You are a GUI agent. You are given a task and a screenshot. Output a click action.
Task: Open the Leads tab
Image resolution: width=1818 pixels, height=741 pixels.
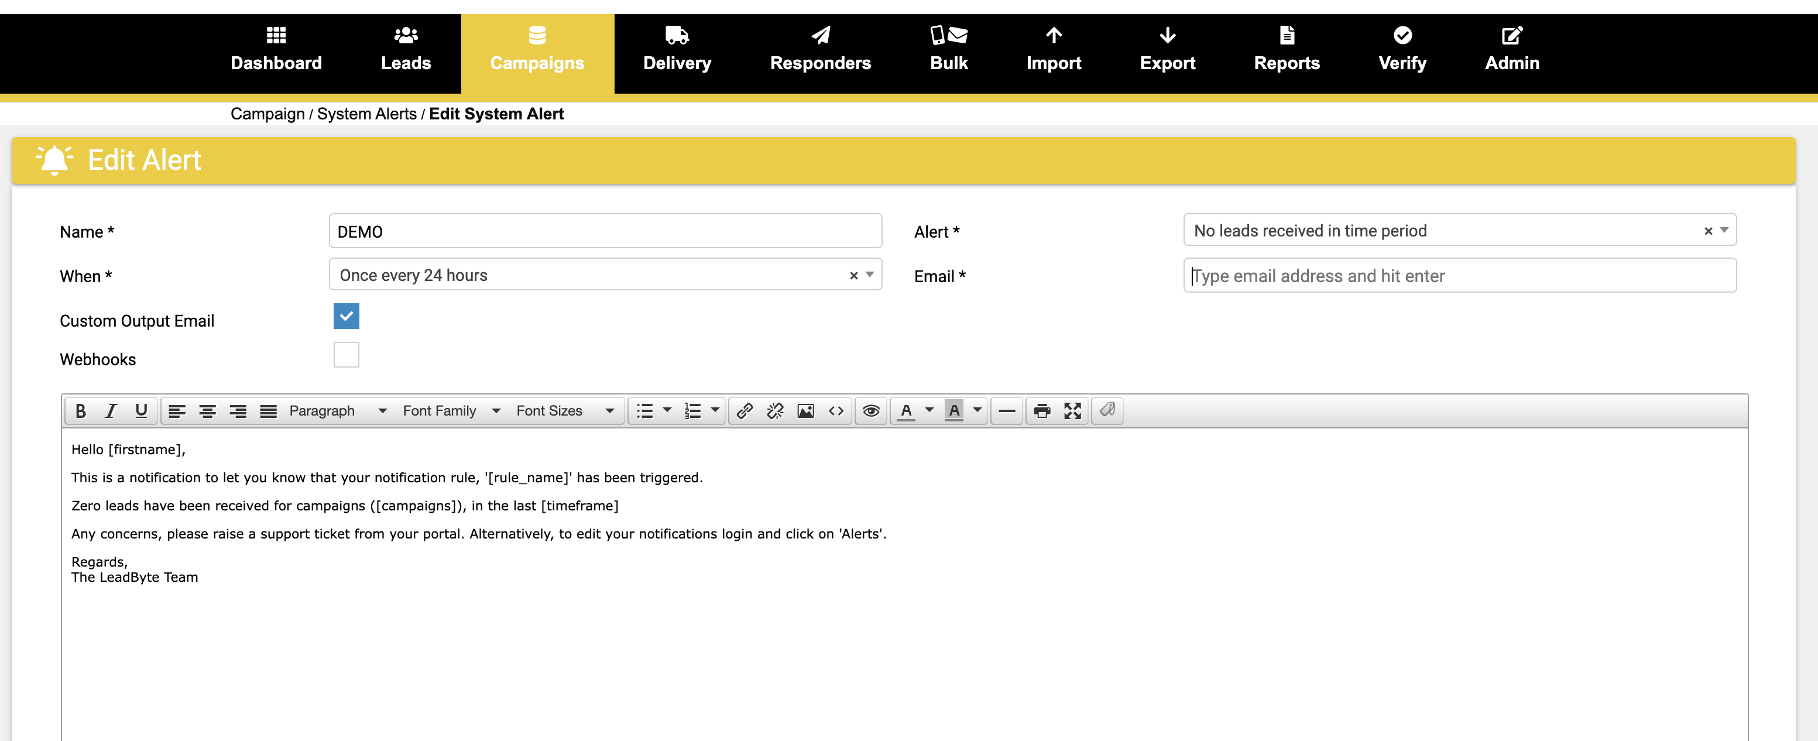[x=406, y=53]
